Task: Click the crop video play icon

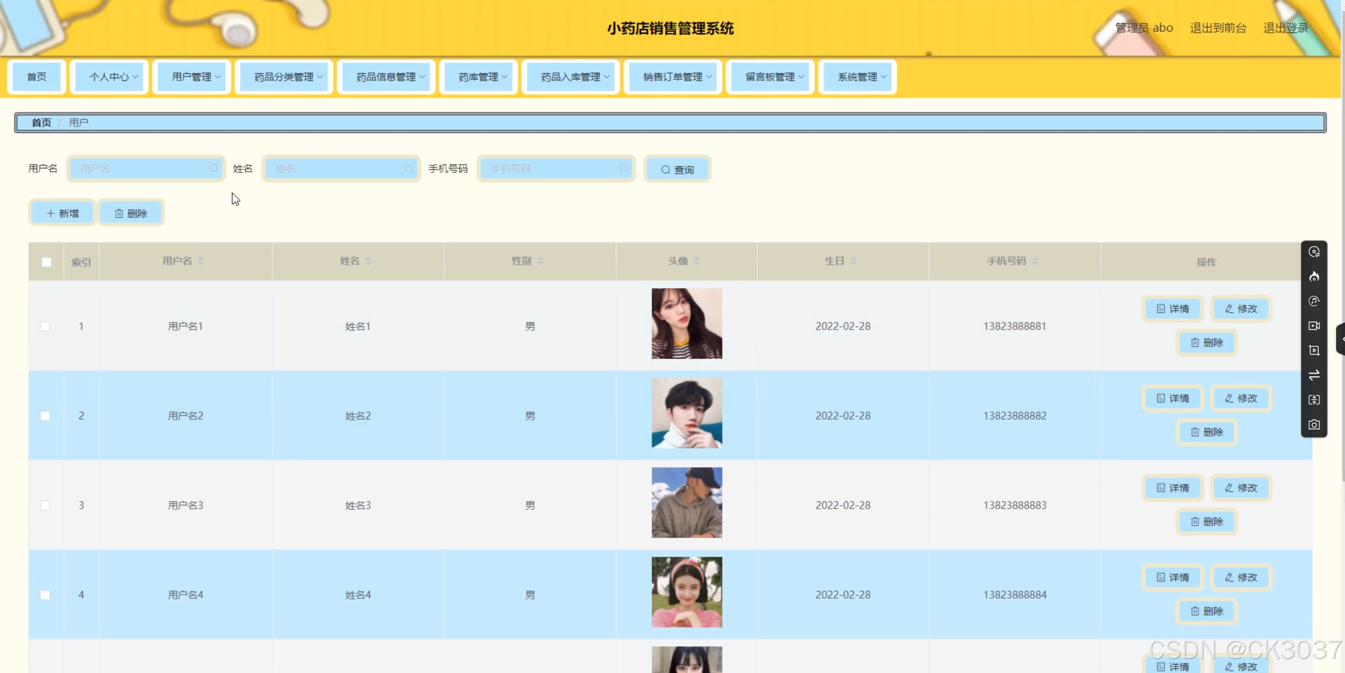Action: click(1314, 351)
